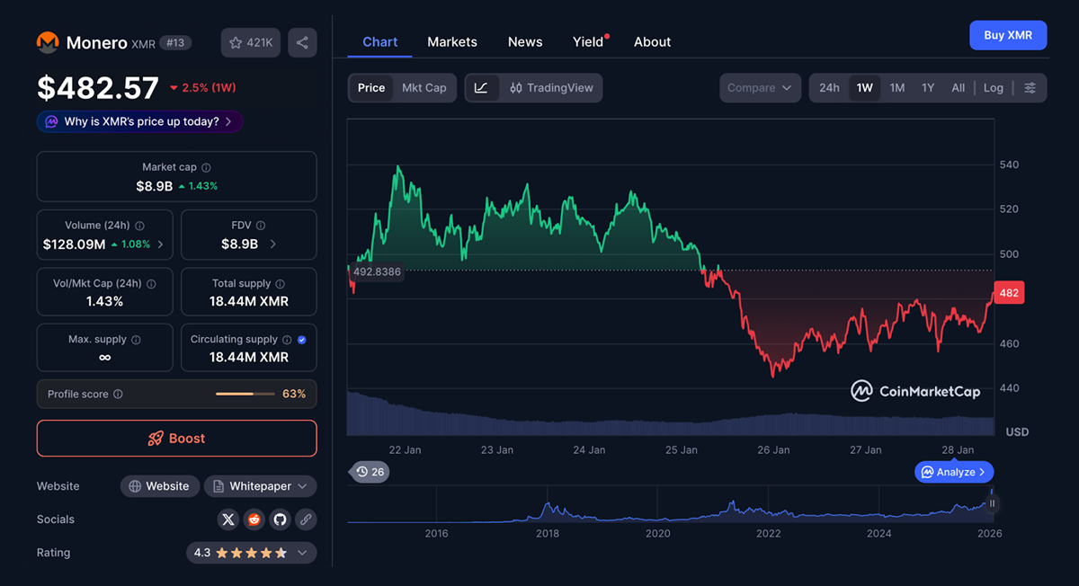The height and width of the screenshot is (586, 1079).
Task: Open the Compare dropdown
Action: 759,88
